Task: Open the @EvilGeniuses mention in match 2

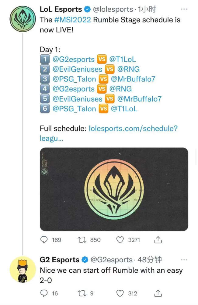Action: pos(77,69)
